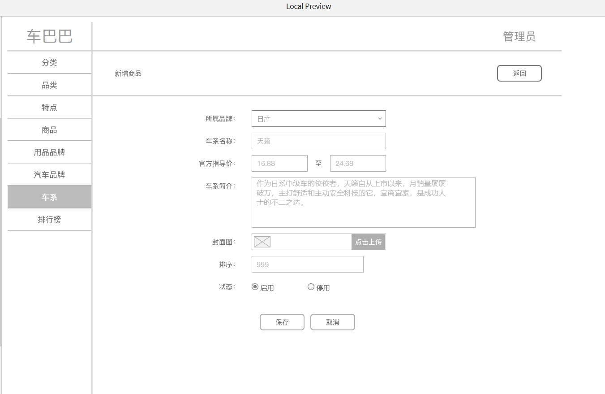Click the Local Preview title text
The width and height of the screenshot is (605, 394).
(x=309, y=6)
